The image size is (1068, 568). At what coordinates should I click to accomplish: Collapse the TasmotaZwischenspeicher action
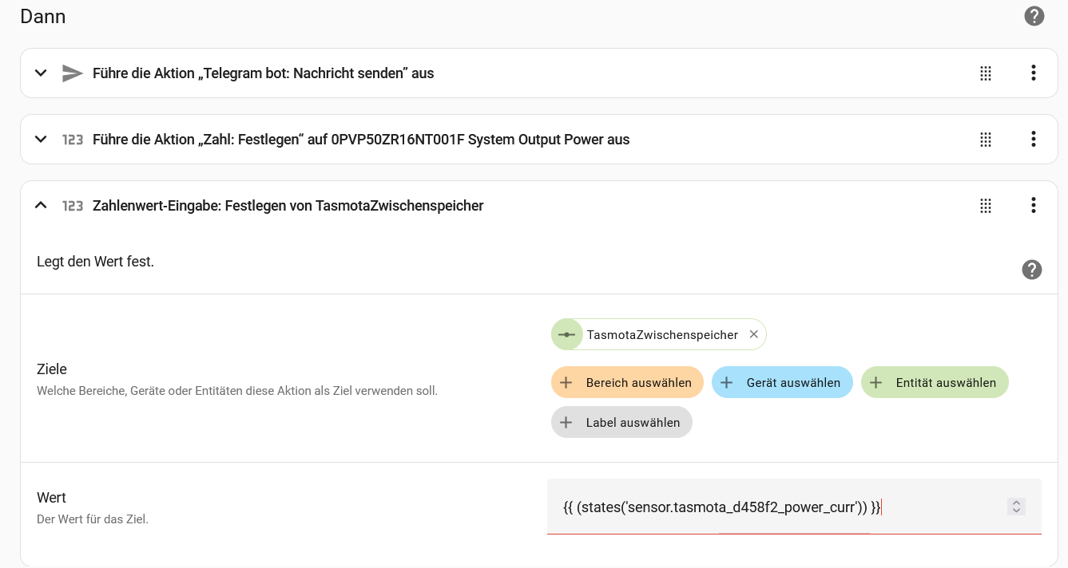point(41,206)
